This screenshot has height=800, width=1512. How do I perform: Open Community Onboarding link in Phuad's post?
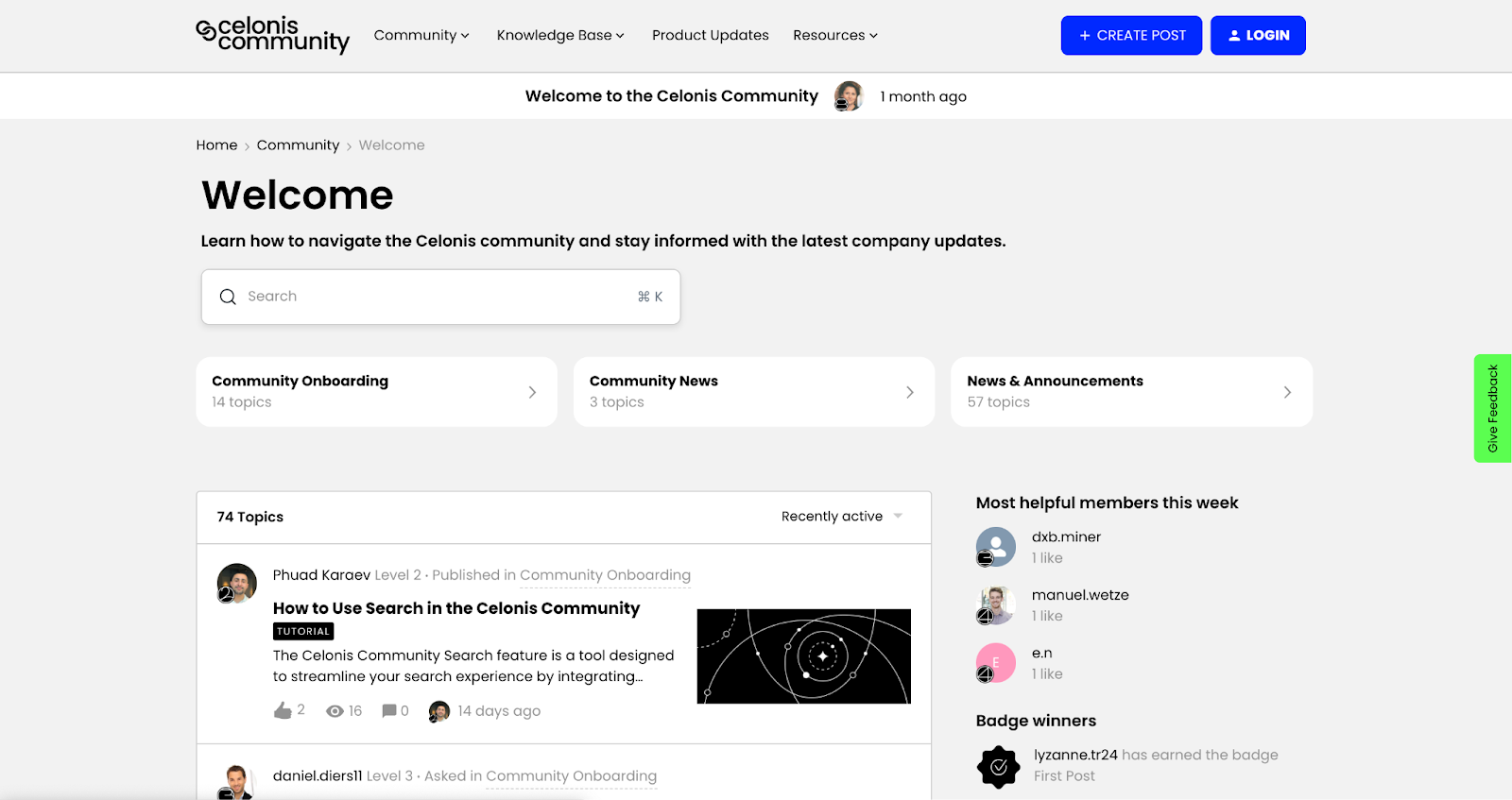[605, 575]
